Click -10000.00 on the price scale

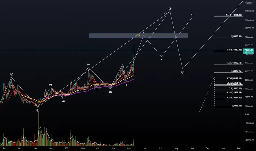249,123
